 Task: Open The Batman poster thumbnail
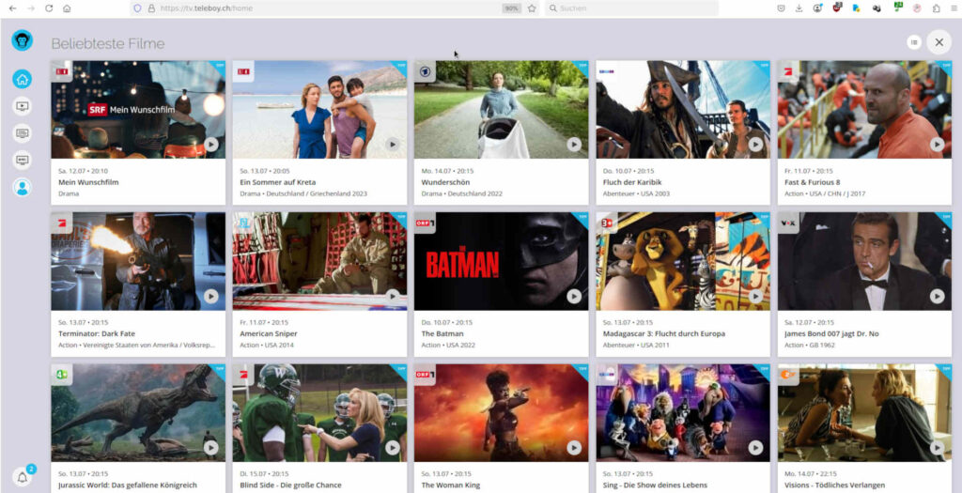(502, 261)
